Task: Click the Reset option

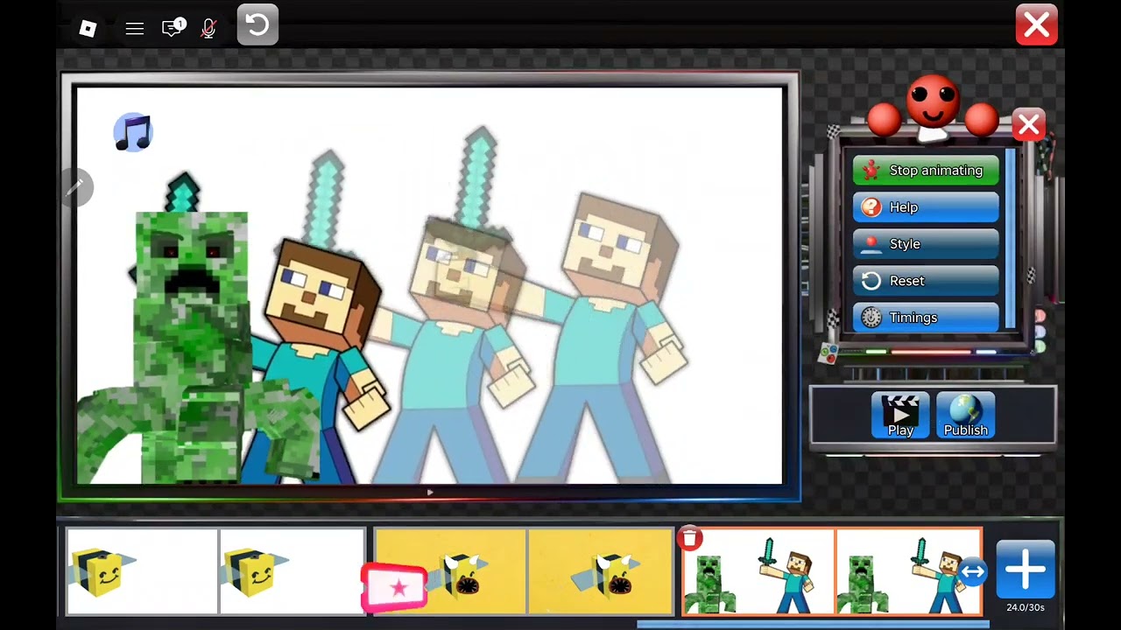Action: [x=926, y=281]
